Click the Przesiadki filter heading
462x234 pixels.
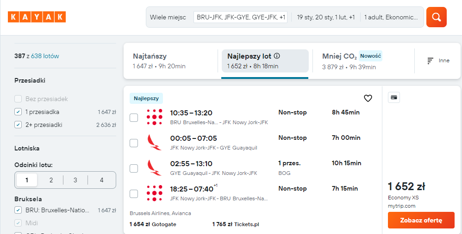point(30,80)
